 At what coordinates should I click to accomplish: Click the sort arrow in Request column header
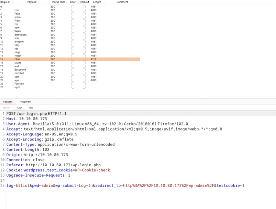(x=12, y=2)
